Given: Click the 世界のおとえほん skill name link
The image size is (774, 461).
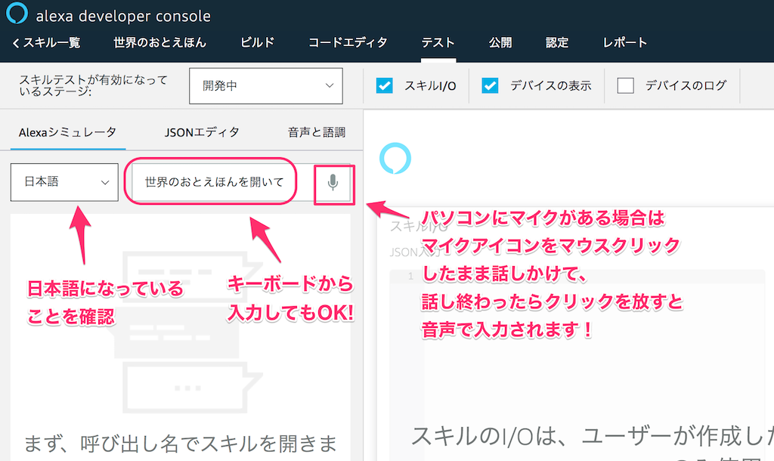Looking at the screenshot, I should pos(160,43).
